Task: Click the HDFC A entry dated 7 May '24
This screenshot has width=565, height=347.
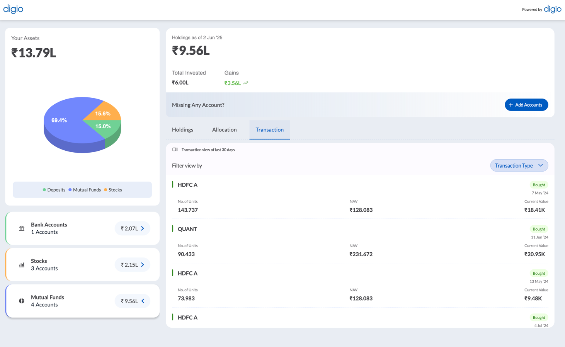Action: pos(187,185)
